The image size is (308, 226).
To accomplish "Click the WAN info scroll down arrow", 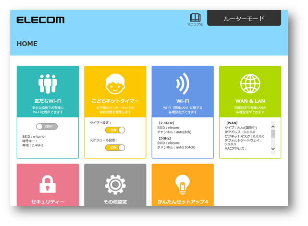I will pyautogui.click(x=273, y=149).
